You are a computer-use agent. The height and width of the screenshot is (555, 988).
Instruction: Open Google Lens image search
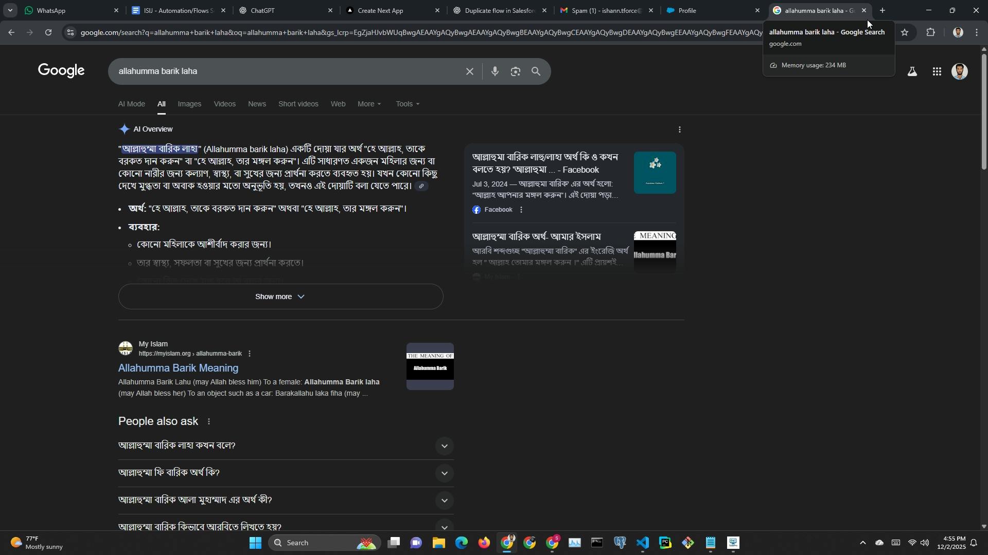click(x=515, y=71)
